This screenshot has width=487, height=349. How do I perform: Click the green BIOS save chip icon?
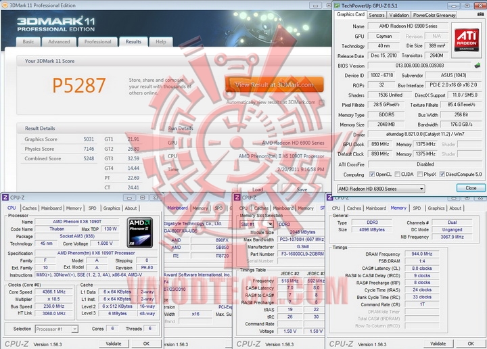[x=478, y=65]
